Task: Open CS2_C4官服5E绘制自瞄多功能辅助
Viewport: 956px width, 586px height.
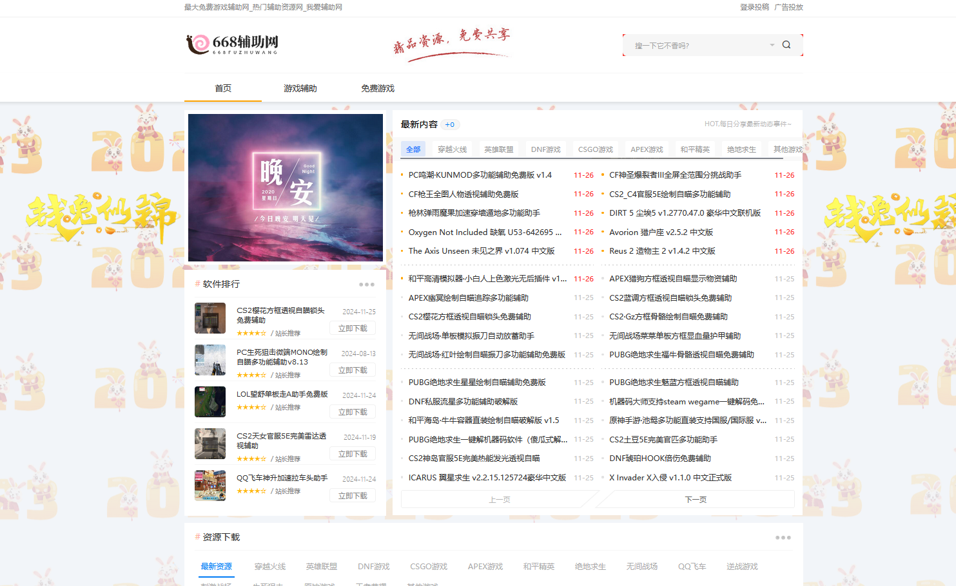Action: click(670, 194)
